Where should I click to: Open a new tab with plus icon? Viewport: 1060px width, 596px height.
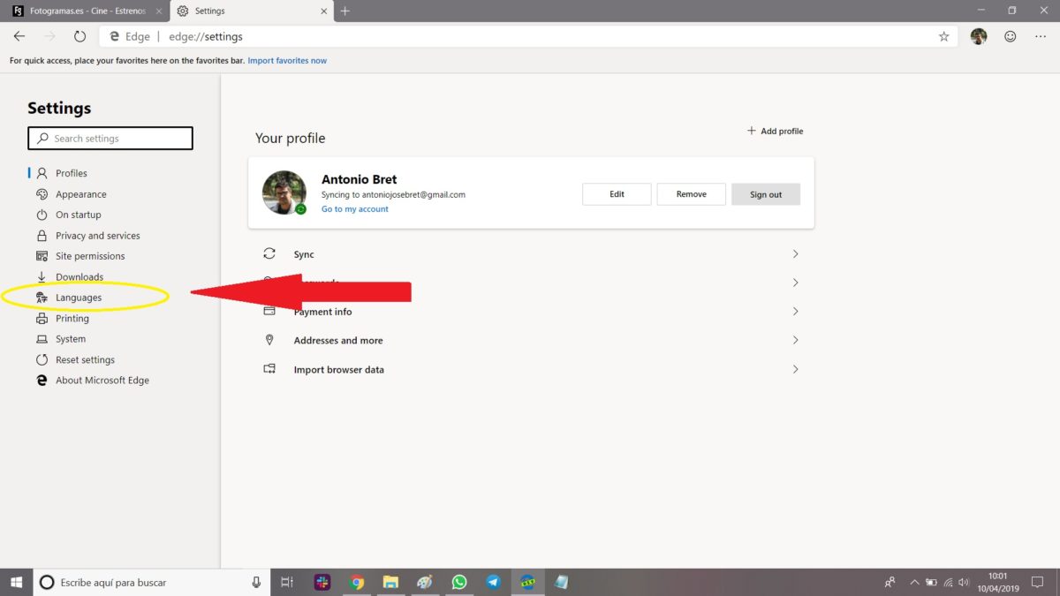(x=344, y=11)
